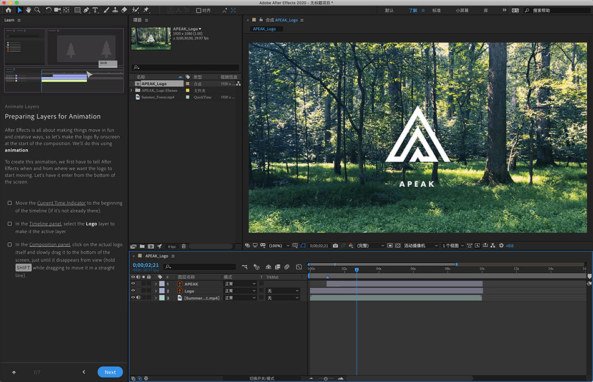Image resolution: width=593 pixels, height=382 pixels.
Task: Click the composition mini-flowchart icon in timeline
Action: 245,267
